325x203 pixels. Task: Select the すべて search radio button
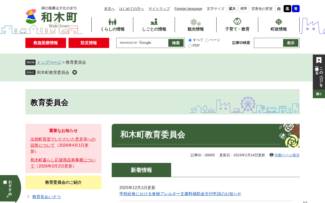190,40
